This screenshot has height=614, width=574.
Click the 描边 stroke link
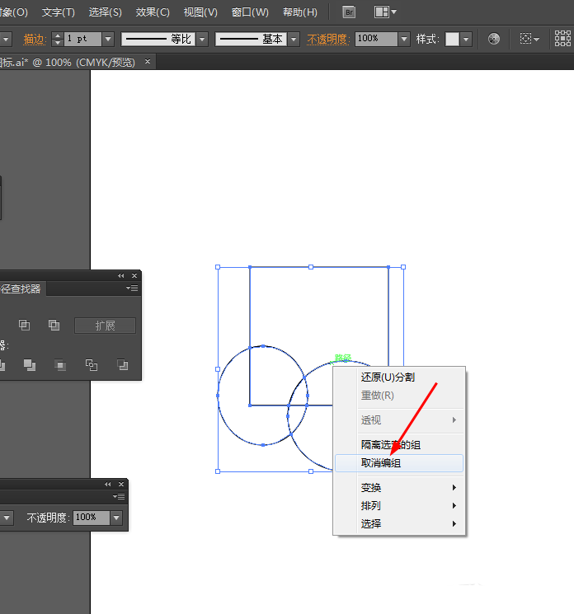coord(35,39)
